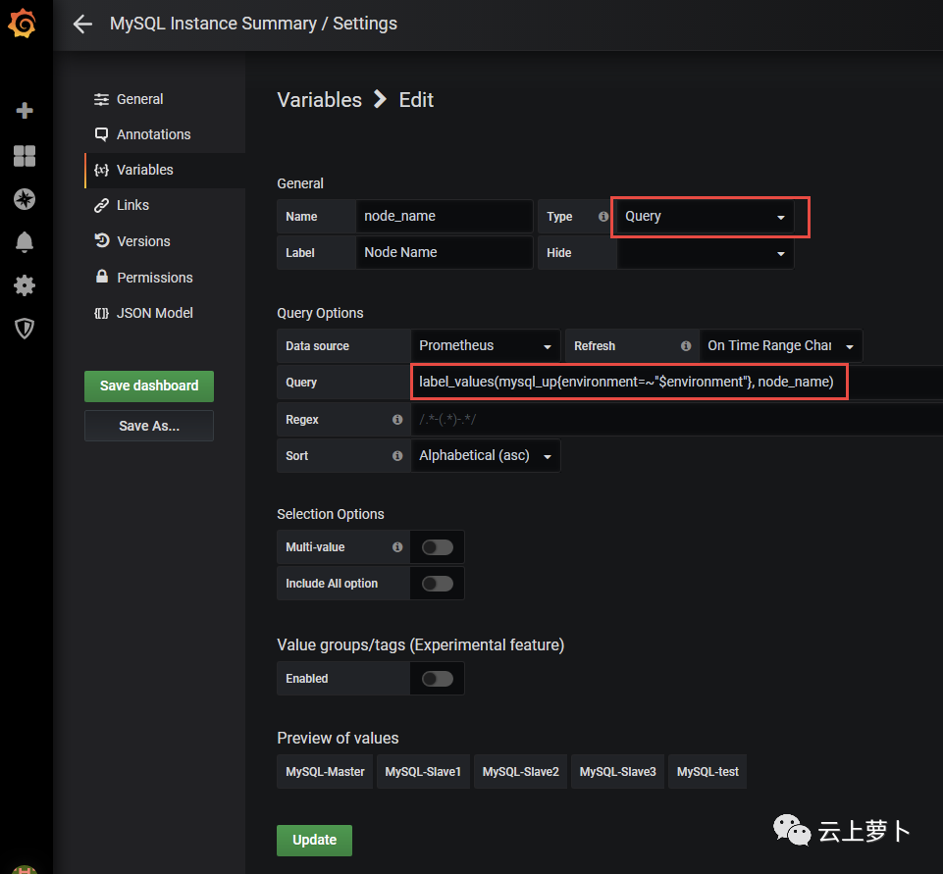
Task: Open the Explore compass icon
Action: [25, 199]
